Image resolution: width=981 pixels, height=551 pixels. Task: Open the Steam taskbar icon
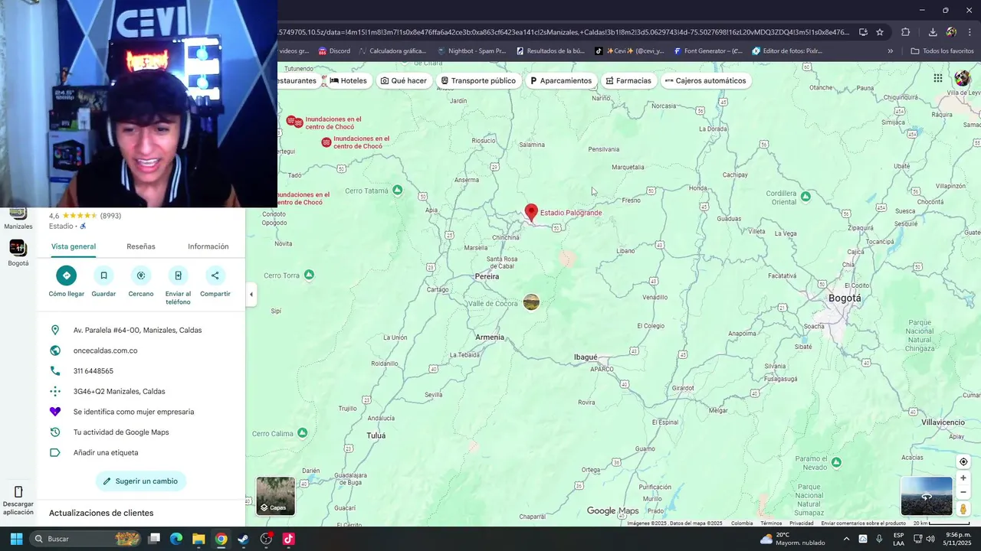point(244,539)
